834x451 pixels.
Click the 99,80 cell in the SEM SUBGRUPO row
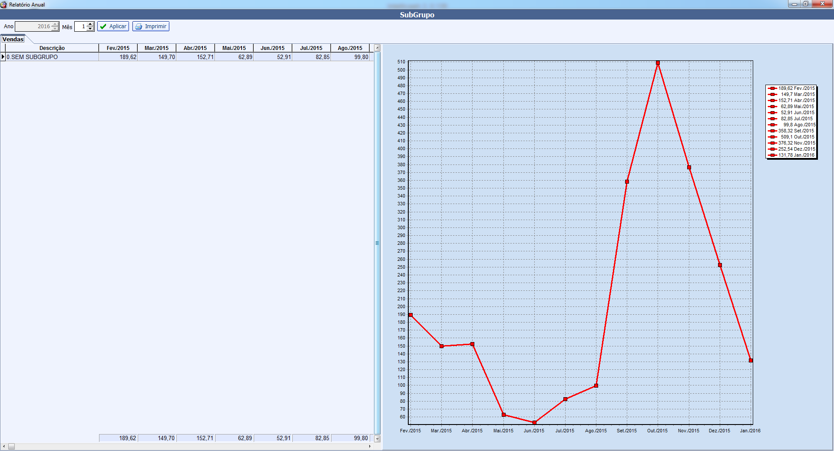pos(350,57)
